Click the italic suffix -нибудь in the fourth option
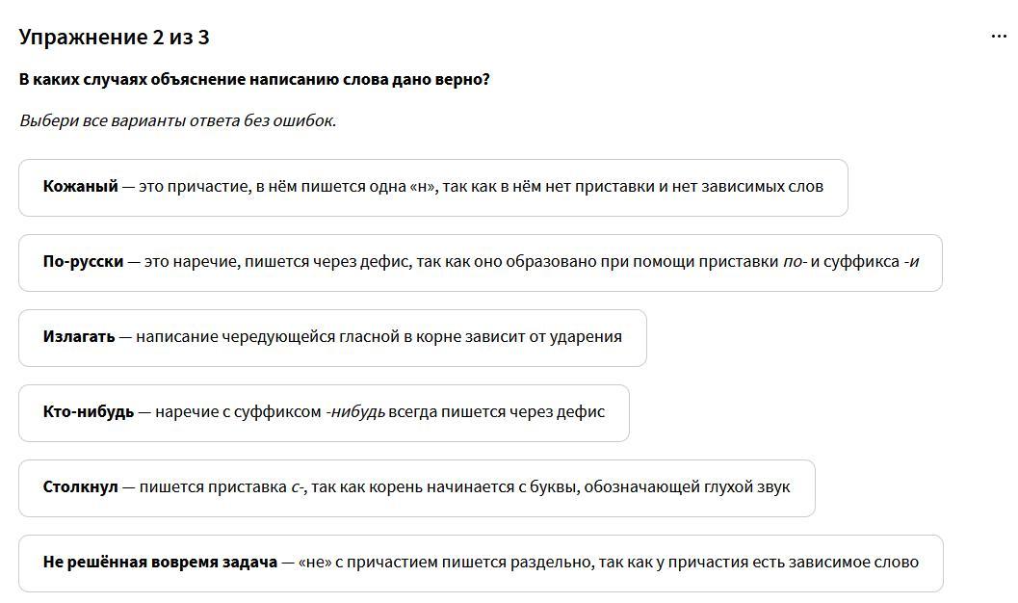The height and width of the screenshot is (603, 1018). coord(355,412)
